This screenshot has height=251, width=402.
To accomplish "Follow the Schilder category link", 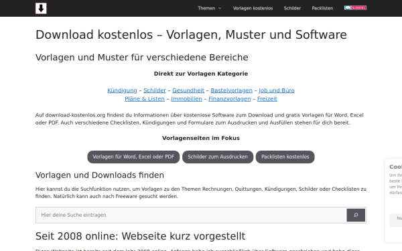I will (155, 90).
